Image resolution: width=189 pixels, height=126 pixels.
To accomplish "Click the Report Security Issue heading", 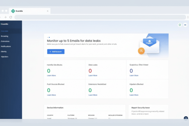I will (140, 108).
